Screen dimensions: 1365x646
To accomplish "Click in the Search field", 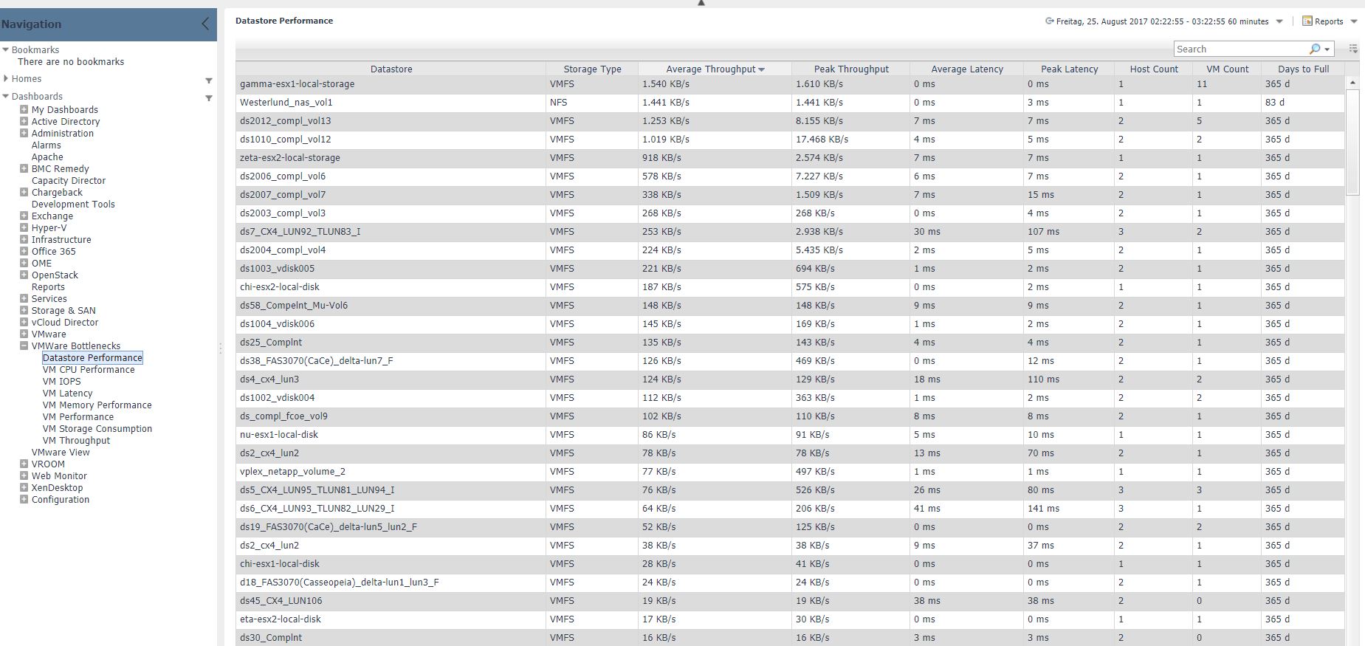I will pos(1240,49).
